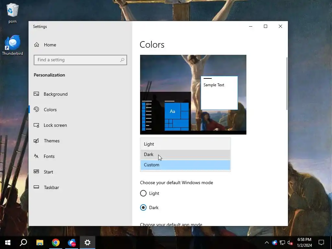
Task: Choose Dark in the color dropdown list
Action: [x=185, y=155]
